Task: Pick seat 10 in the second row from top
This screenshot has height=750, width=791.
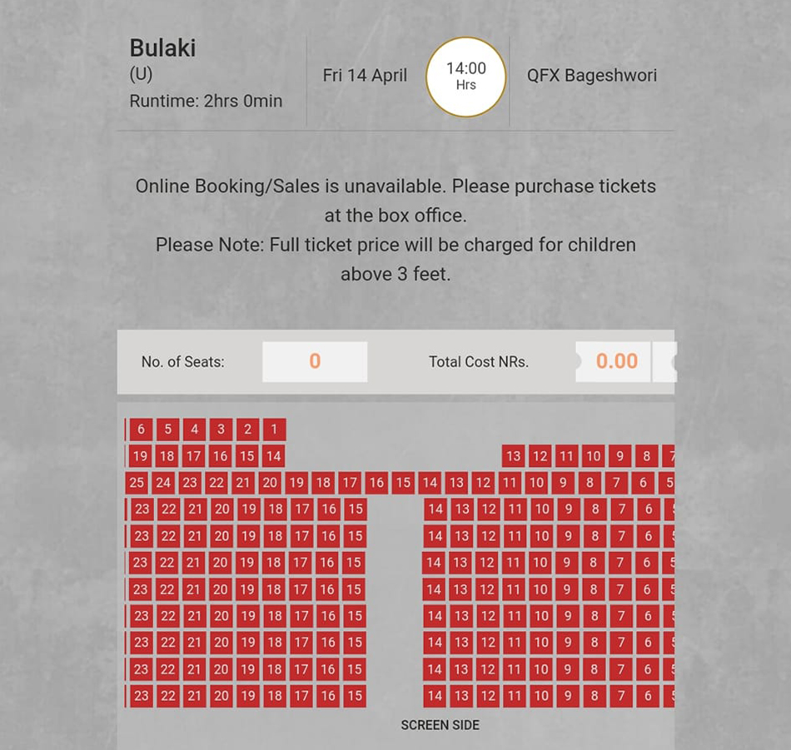Action: [593, 456]
